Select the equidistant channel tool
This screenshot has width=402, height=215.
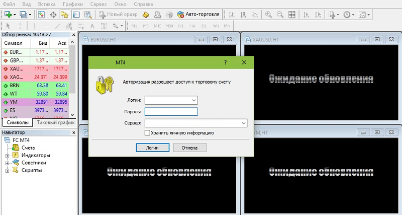tap(69, 26)
